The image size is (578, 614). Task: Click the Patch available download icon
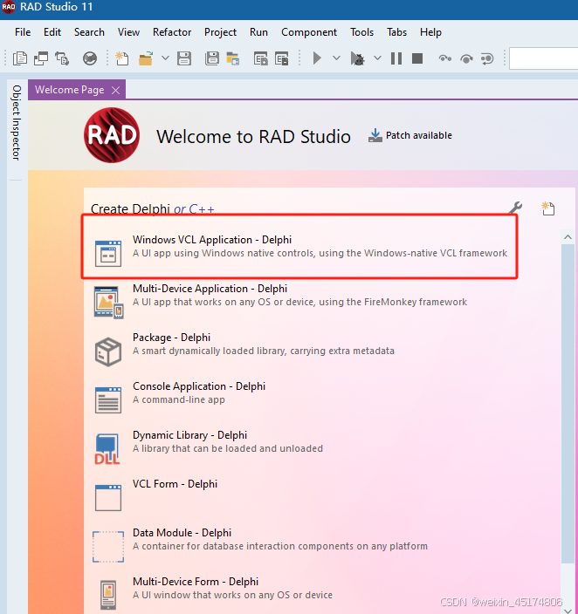pos(375,135)
